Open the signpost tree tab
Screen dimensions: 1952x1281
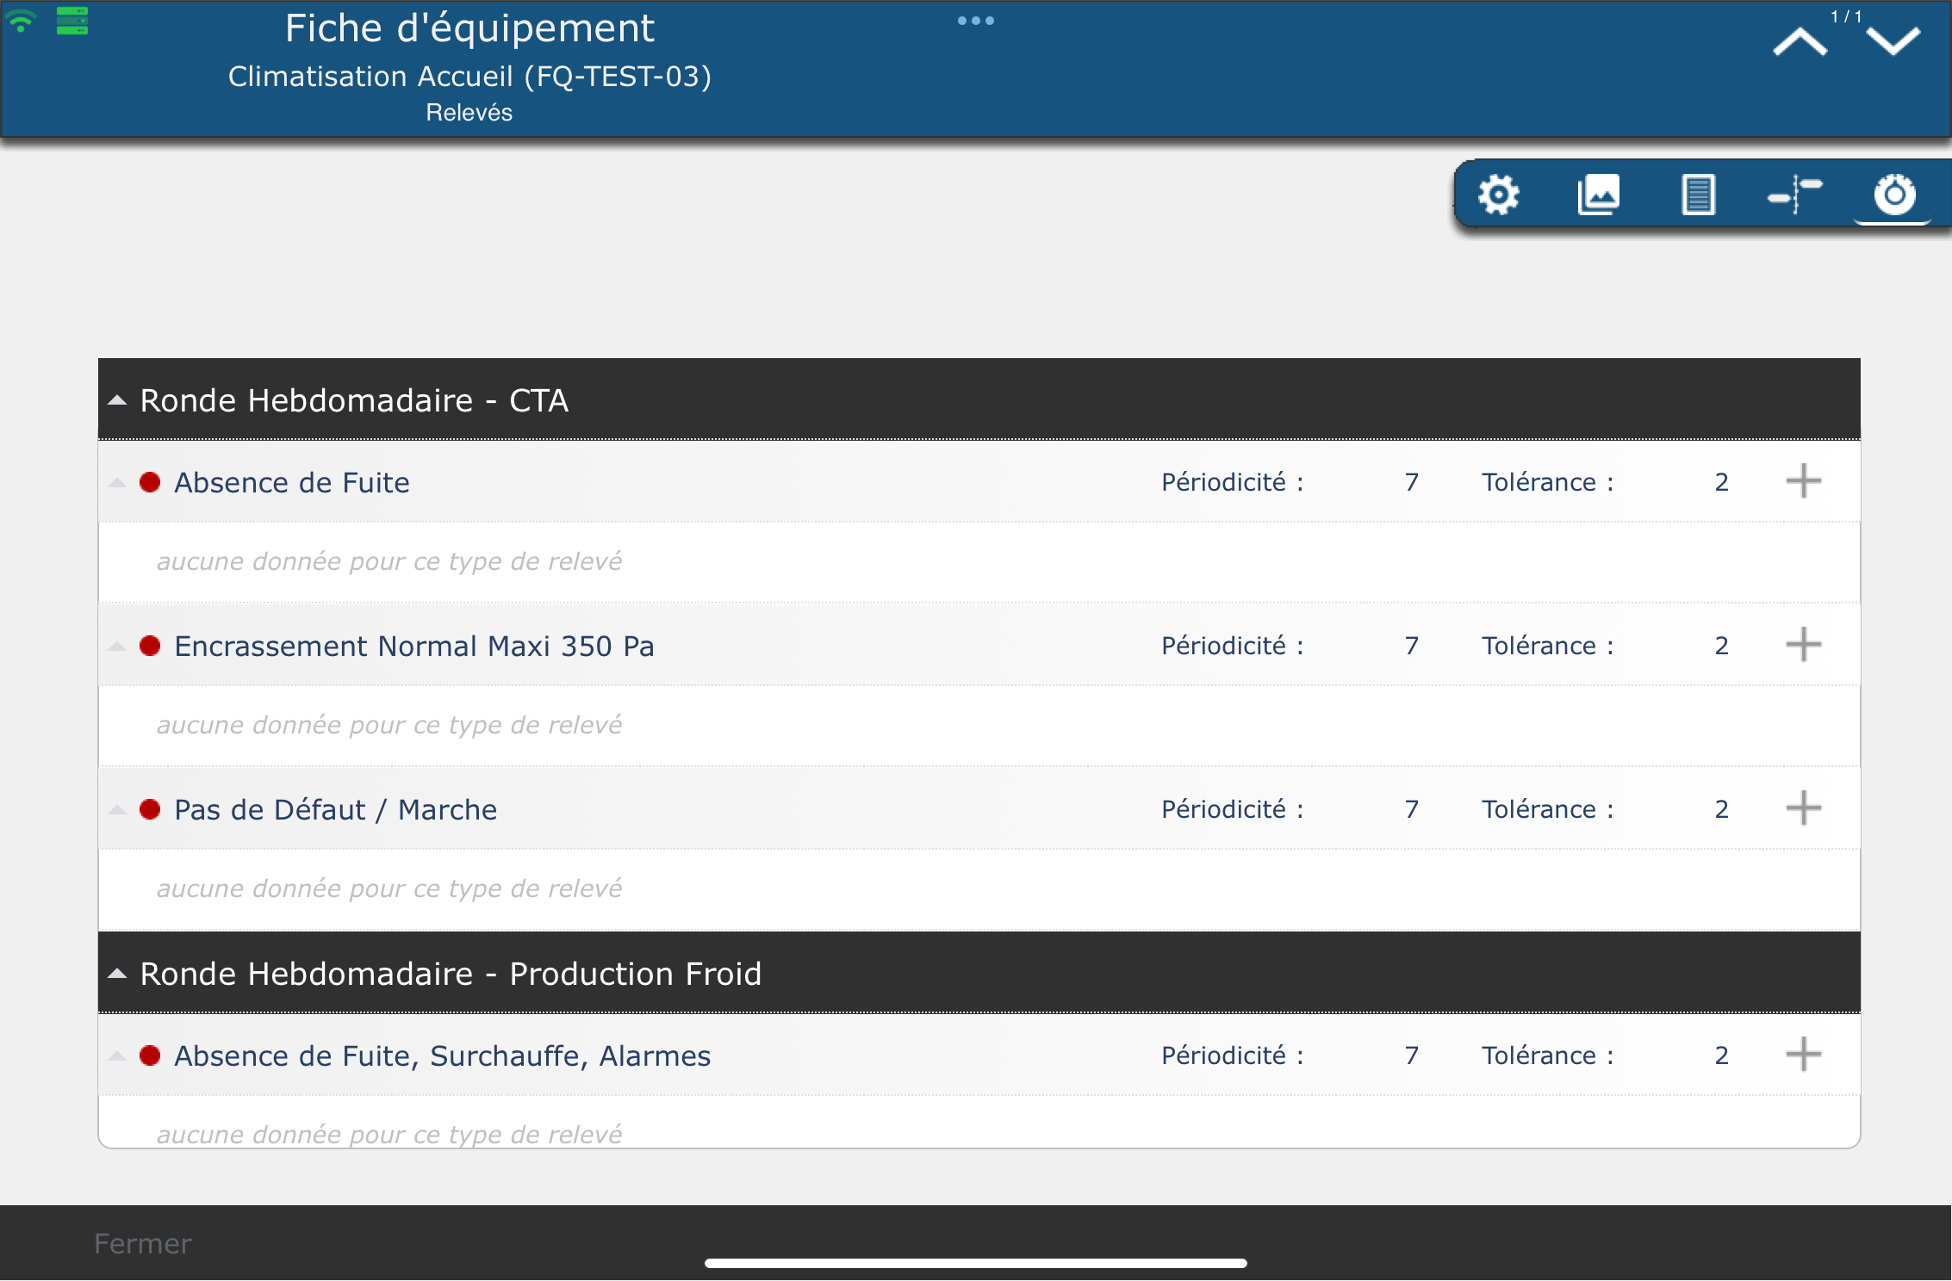point(1795,195)
